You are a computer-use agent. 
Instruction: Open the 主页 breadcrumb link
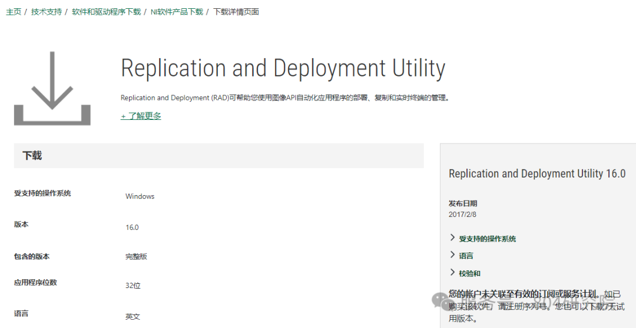click(14, 12)
